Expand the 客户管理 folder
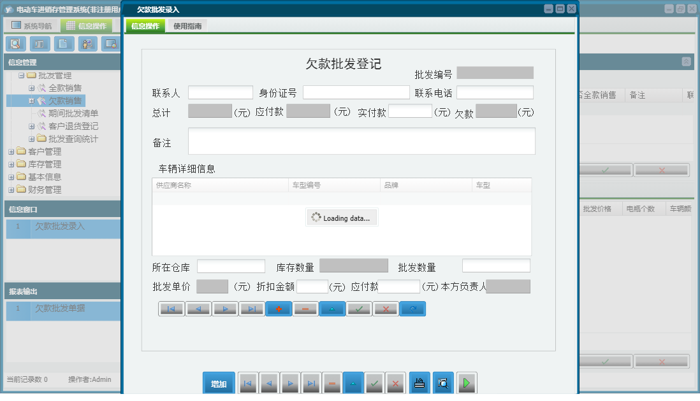This screenshot has width=700, height=401. (11, 152)
